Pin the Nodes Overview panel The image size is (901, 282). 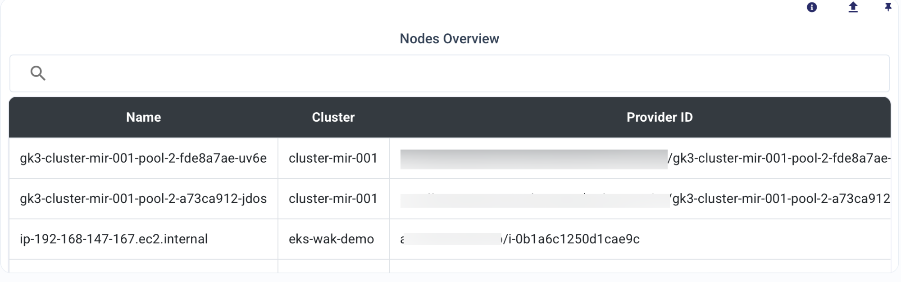click(888, 7)
